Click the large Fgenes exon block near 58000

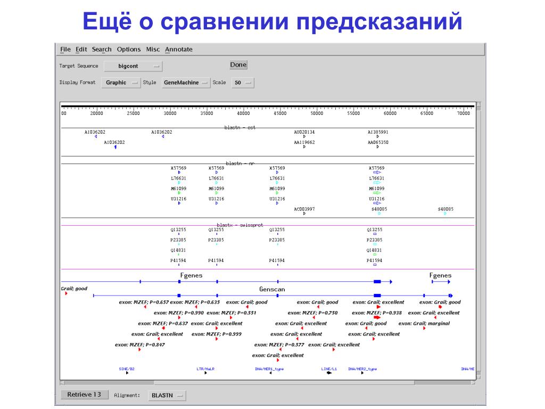coord(377,282)
